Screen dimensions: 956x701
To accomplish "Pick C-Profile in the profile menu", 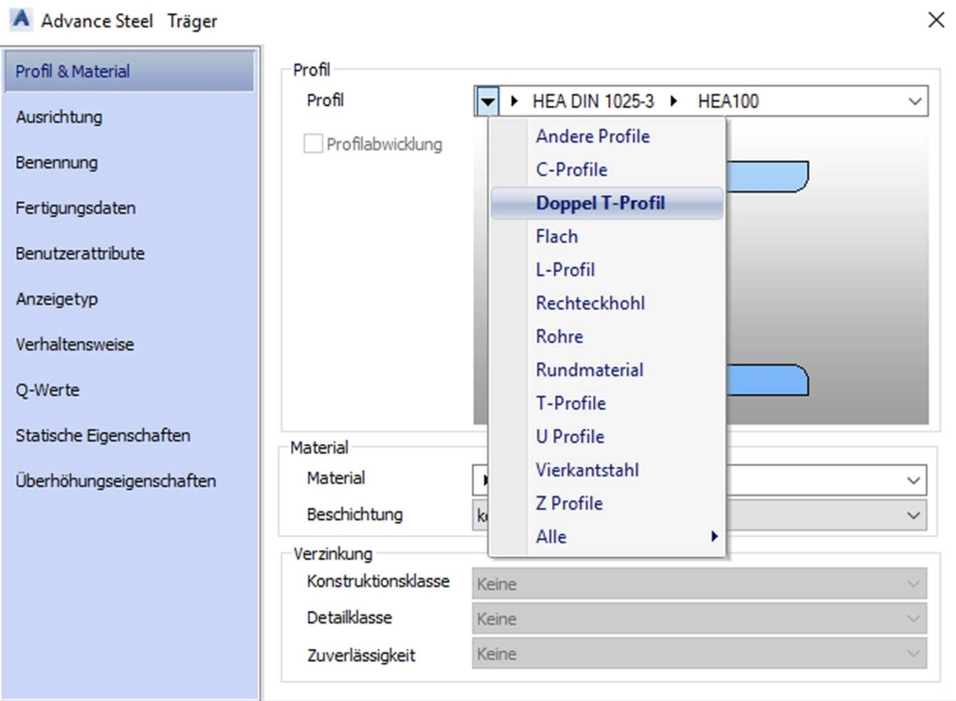I will [x=571, y=171].
